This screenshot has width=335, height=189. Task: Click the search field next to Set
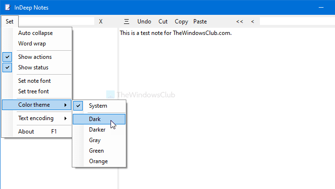click(56, 22)
